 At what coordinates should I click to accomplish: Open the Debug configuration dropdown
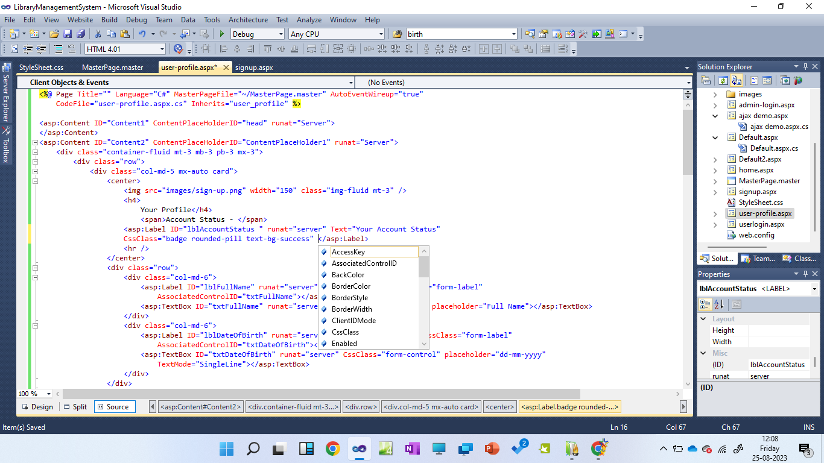(280, 34)
